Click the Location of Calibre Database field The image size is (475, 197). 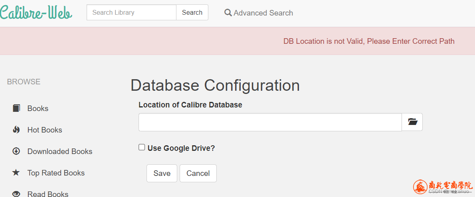tap(270, 122)
